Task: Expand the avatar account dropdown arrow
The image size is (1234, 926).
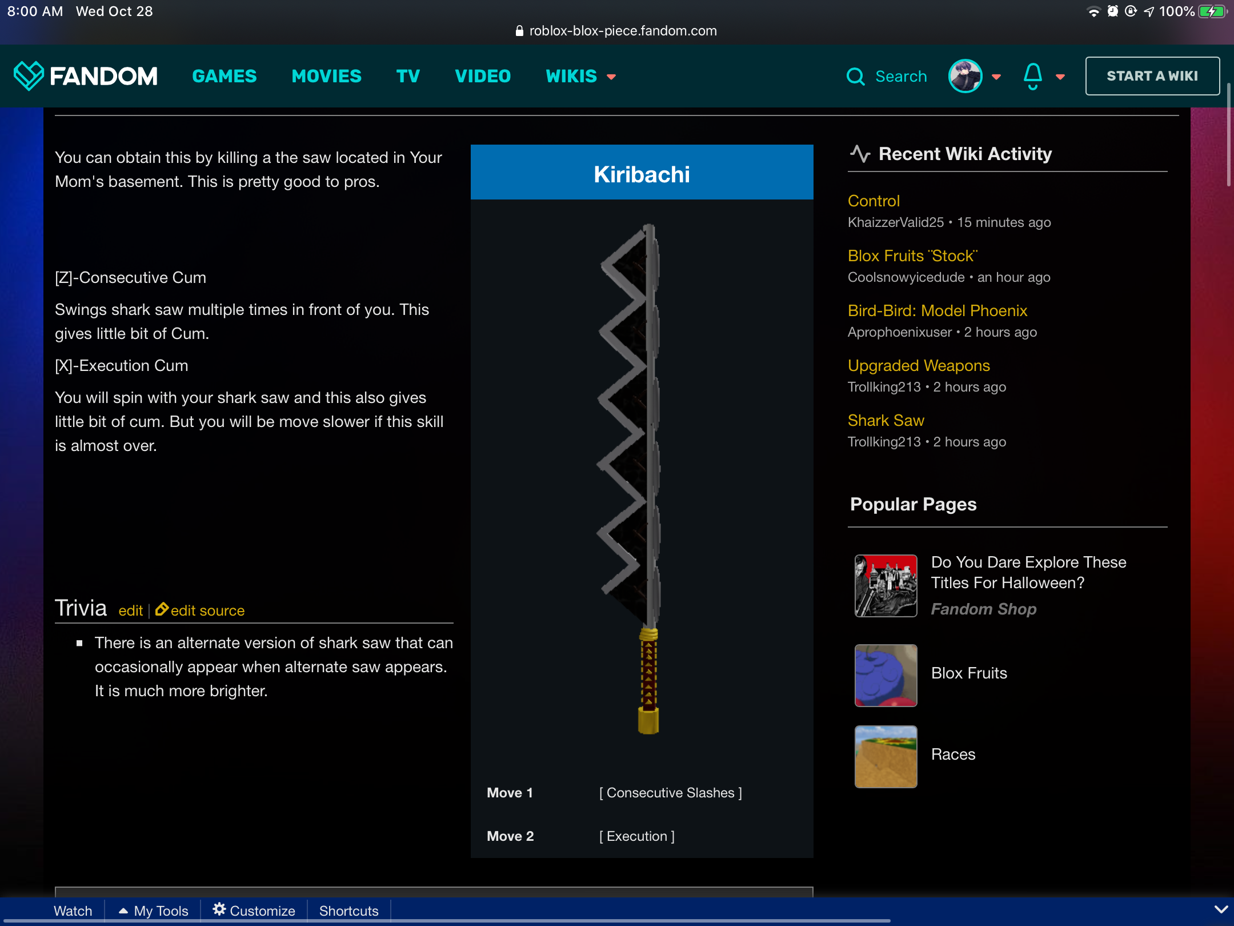Action: pos(996,77)
